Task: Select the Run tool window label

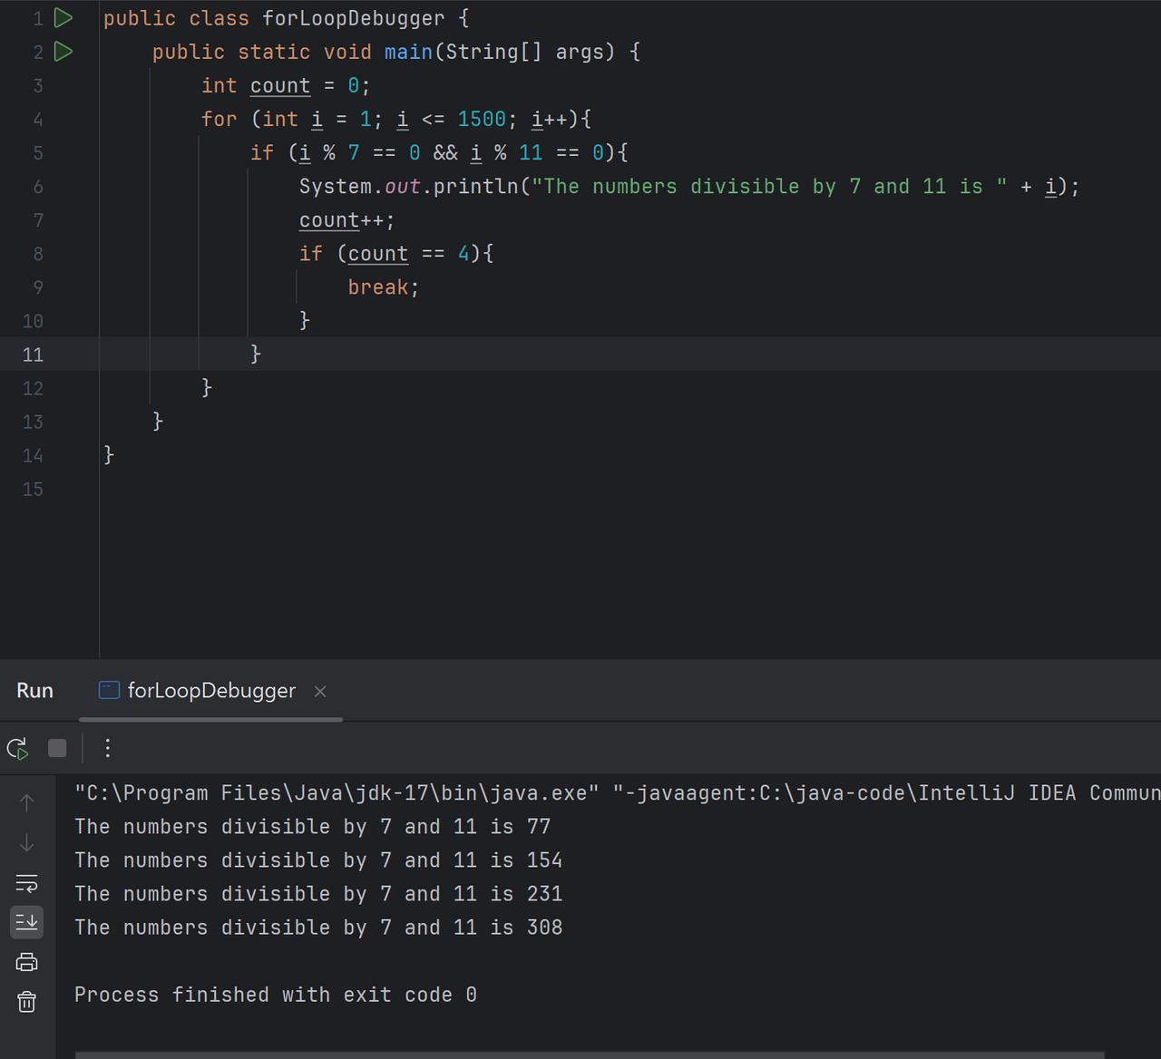Action: click(x=34, y=691)
